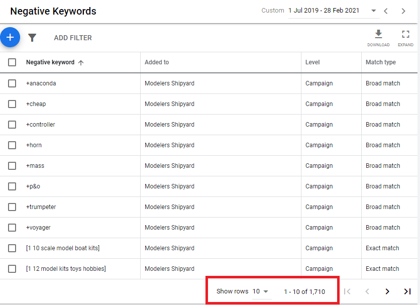Click the +cheap keyword text
420x305 pixels.
pos(36,104)
